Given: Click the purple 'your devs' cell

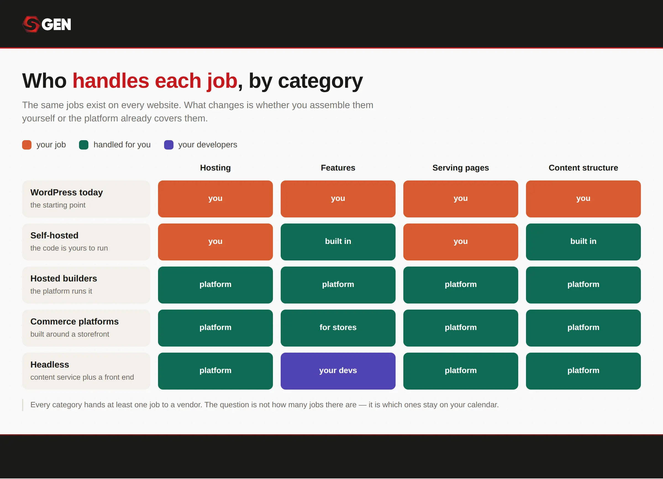Looking at the screenshot, I should 338,371.
